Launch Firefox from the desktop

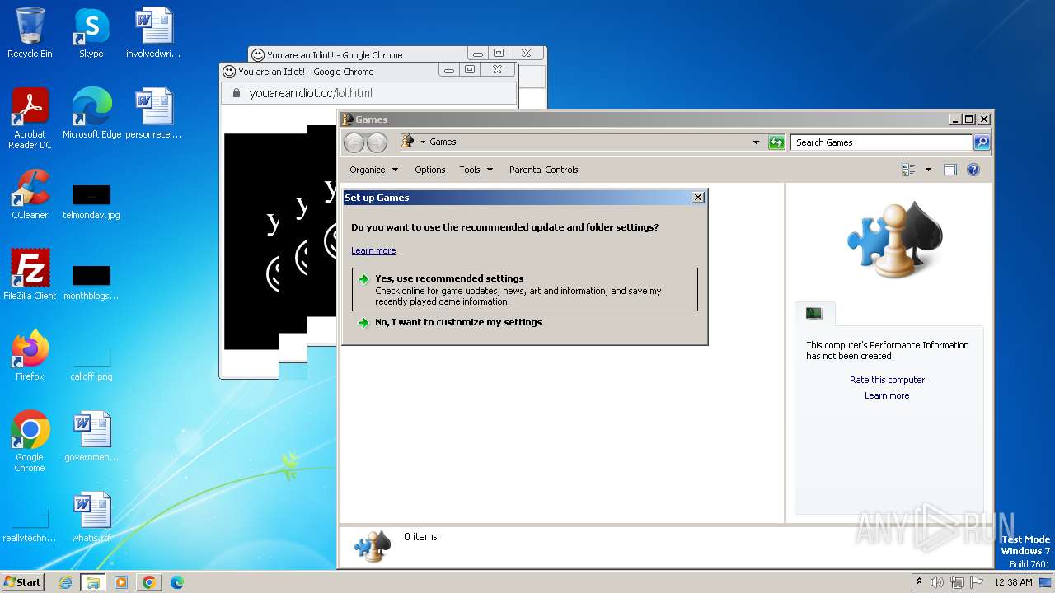click(30, 356)
